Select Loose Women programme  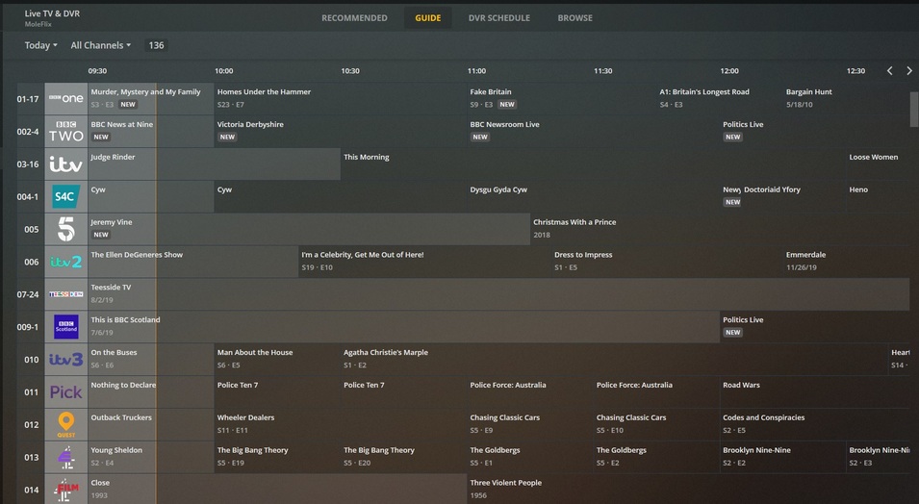(x=878, y=164)
